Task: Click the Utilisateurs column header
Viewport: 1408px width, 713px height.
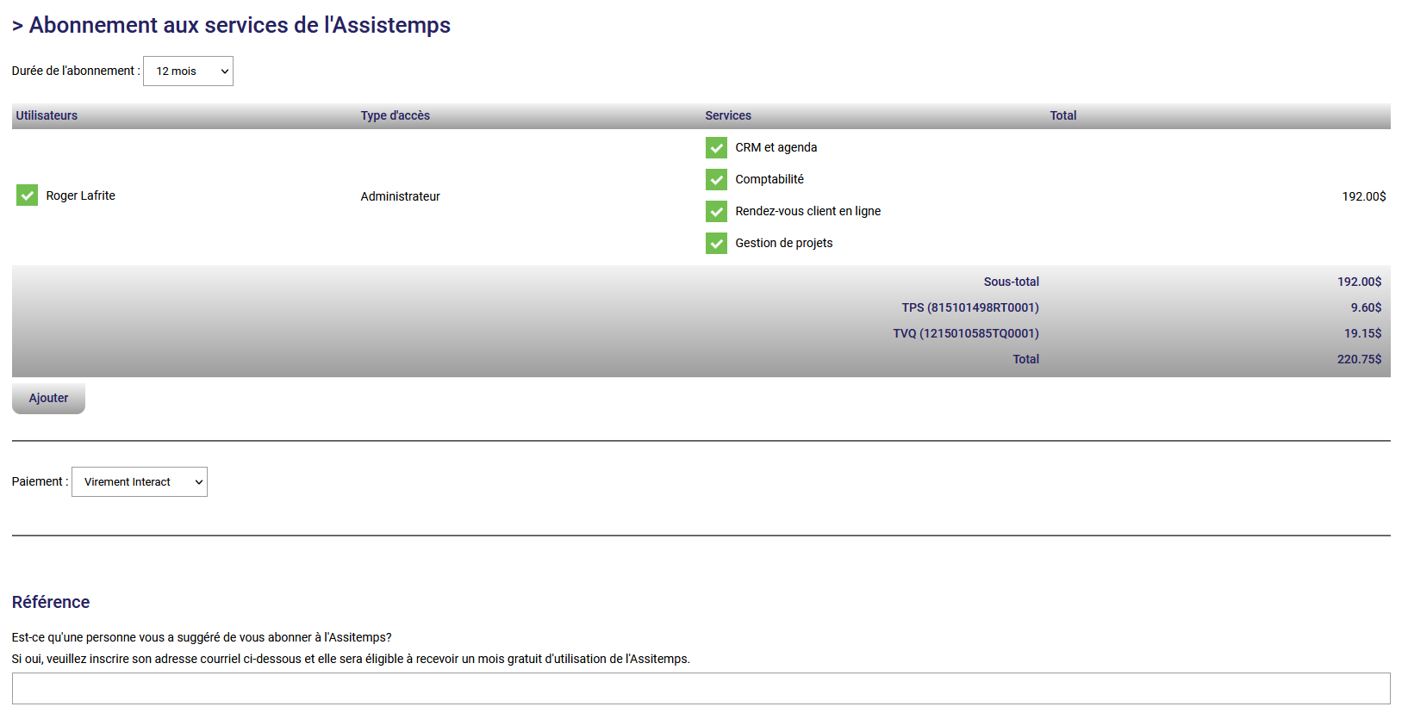Action: (47, 115)
